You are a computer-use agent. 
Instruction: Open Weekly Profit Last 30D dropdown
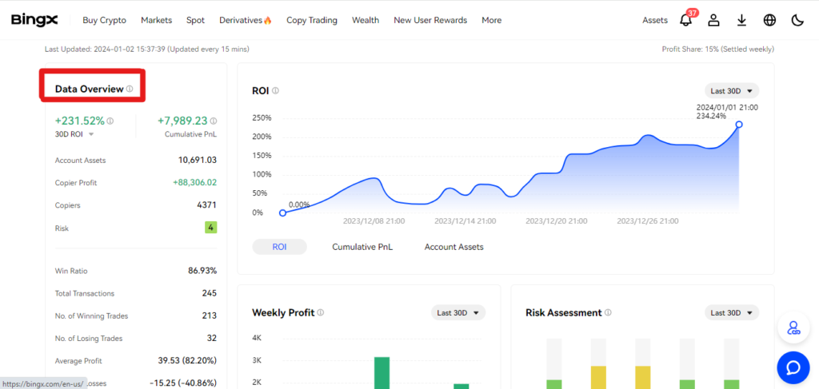[457, 313]
